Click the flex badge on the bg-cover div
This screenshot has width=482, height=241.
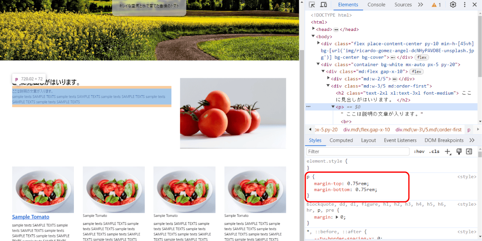(422, 58)
